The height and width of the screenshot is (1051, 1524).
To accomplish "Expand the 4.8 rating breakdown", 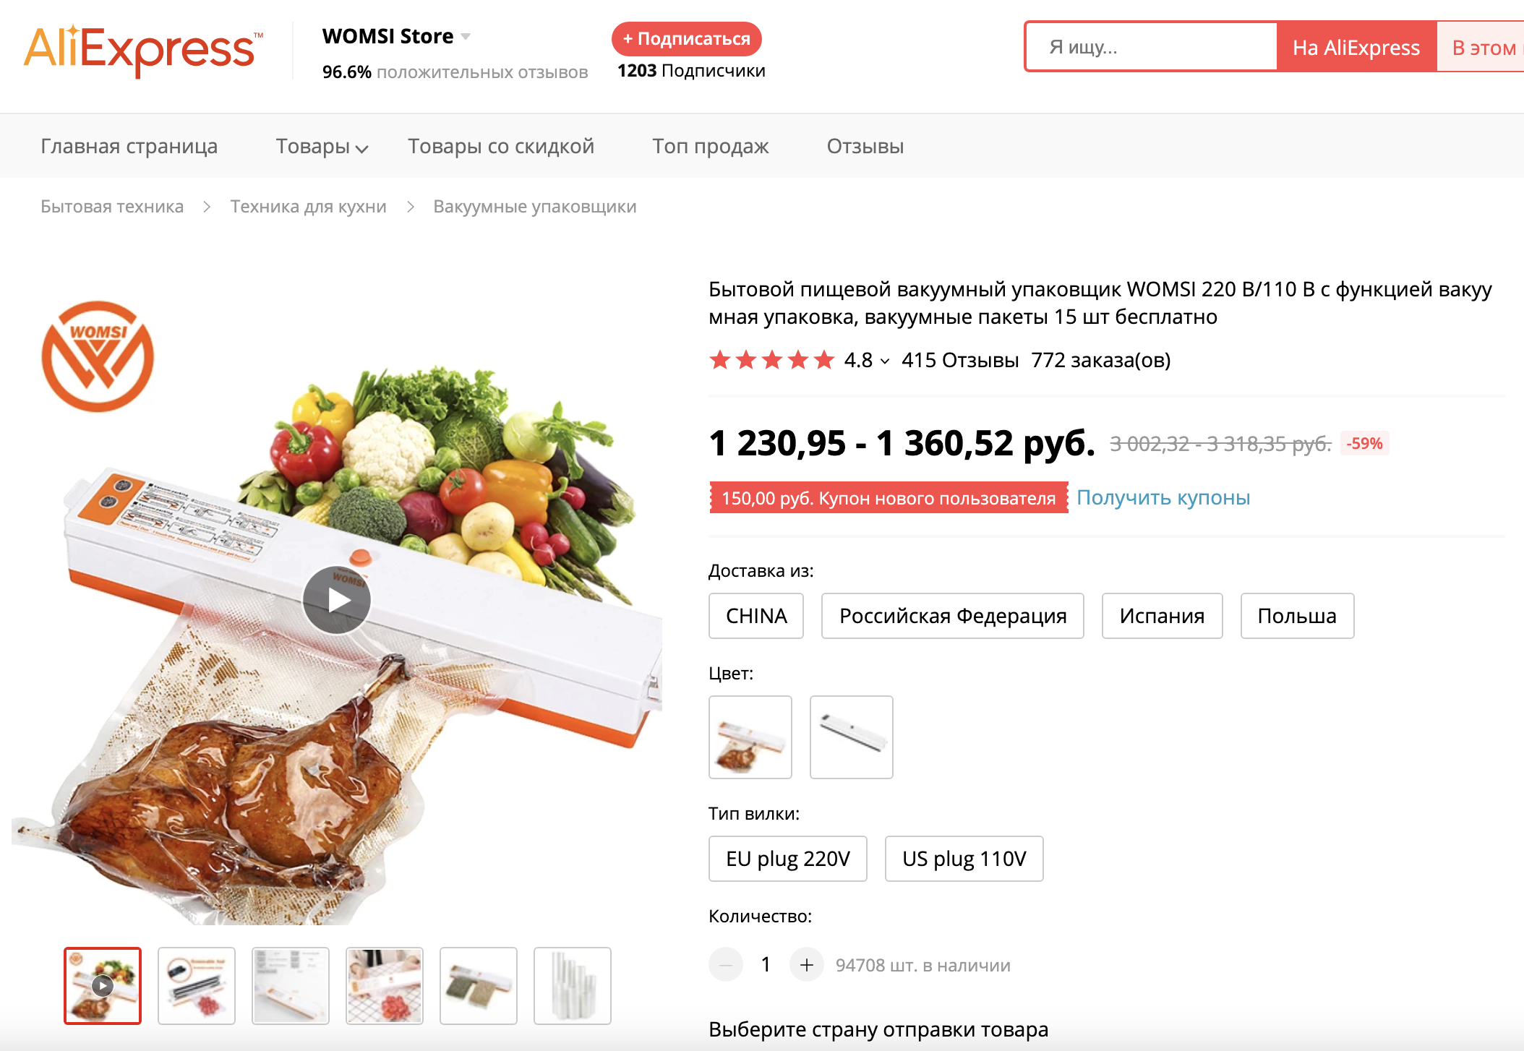I will tap(885, 361).
